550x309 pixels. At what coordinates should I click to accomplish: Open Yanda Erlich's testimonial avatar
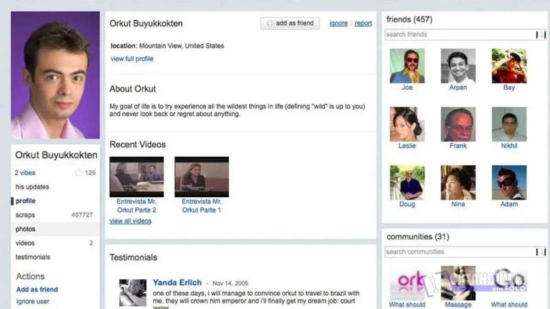pyautogui.click(x=133, y=293)
